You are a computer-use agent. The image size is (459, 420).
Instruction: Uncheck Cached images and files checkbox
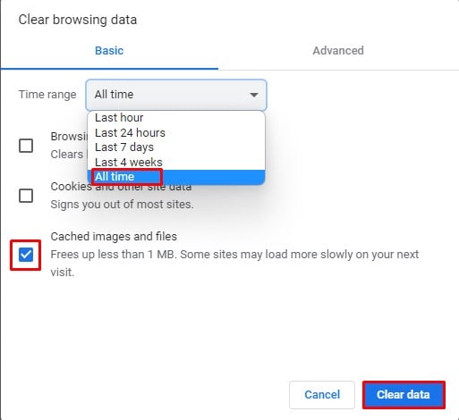[26, 255]
